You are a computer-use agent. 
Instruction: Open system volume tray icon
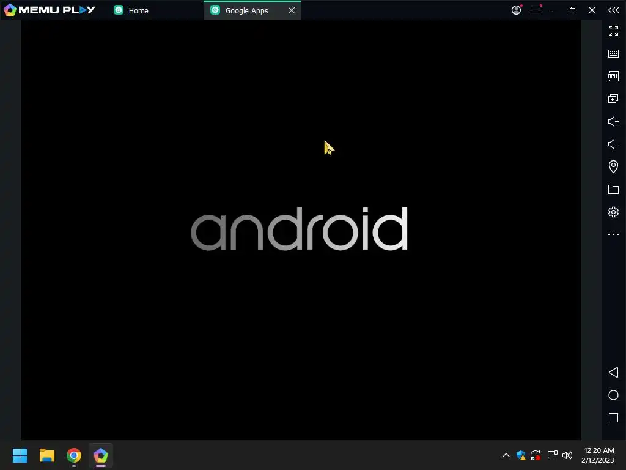(x=567, y=455)
